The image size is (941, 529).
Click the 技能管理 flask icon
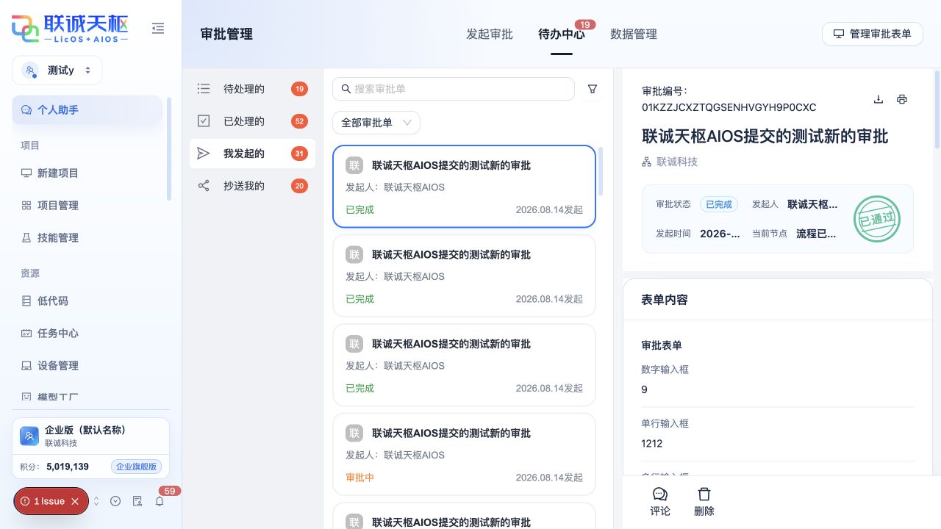tap(26, 238)
